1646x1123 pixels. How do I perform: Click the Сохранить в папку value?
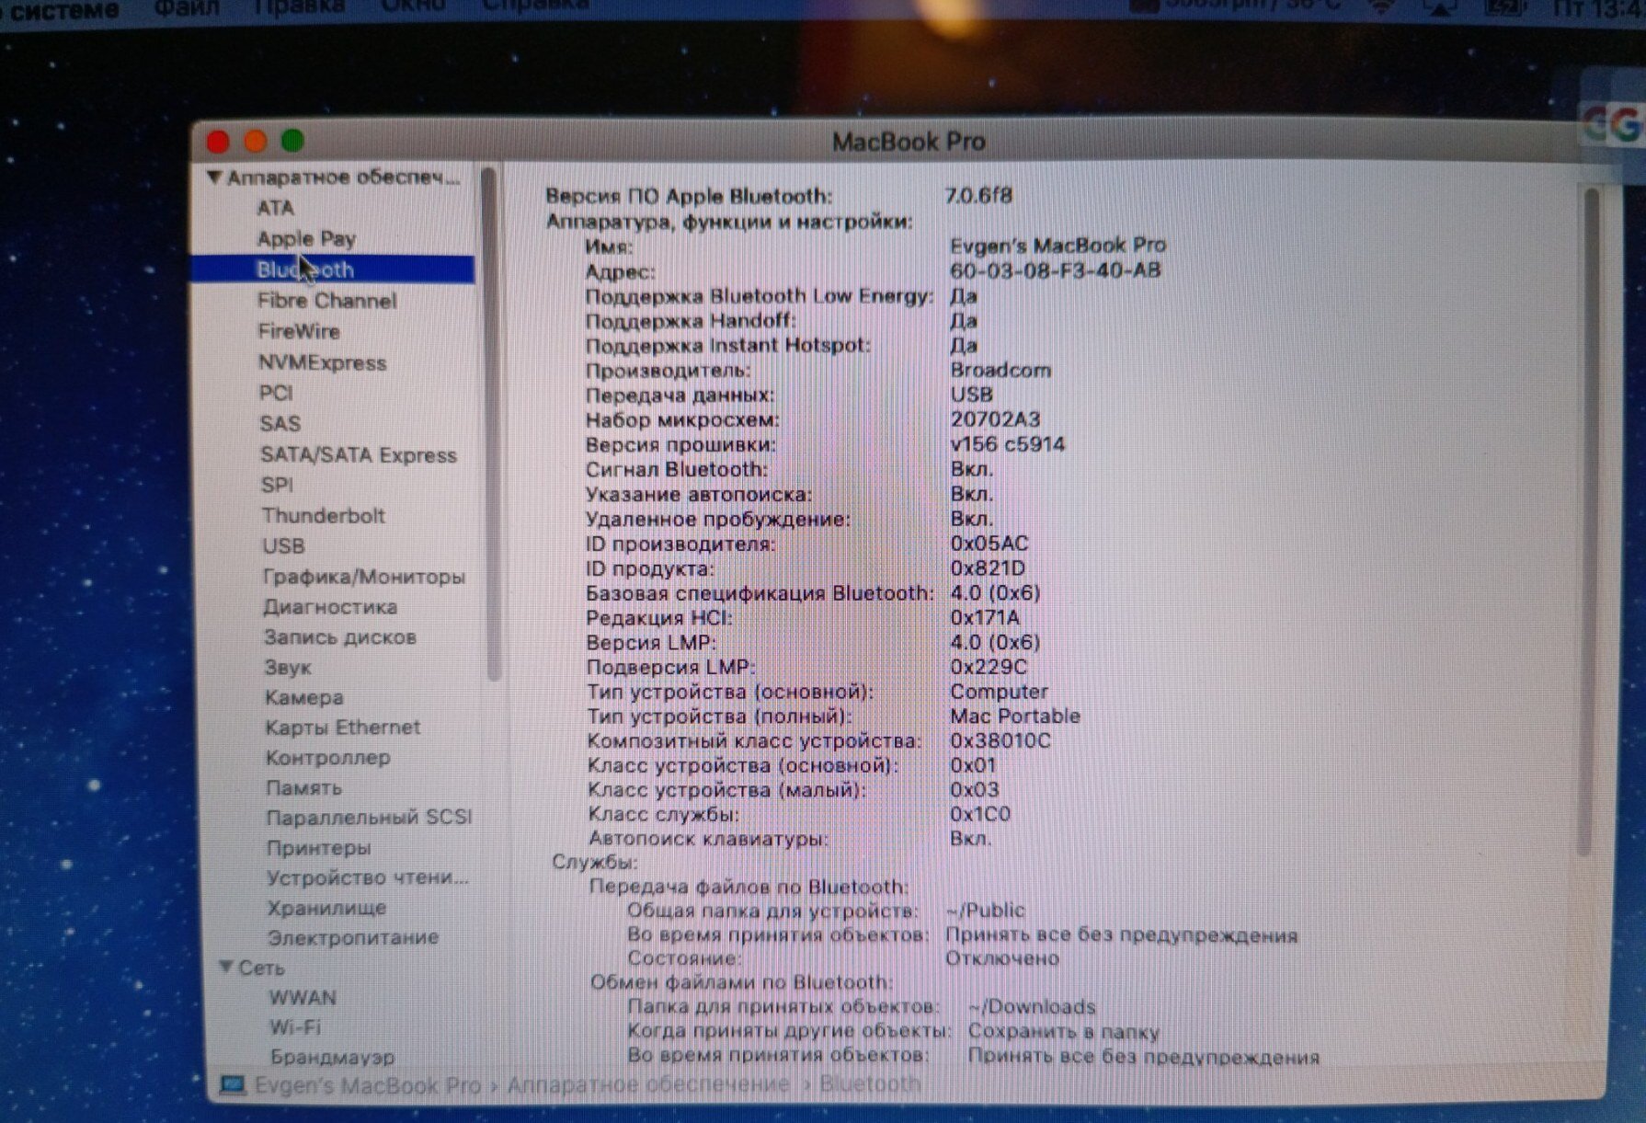click(x=1063, y=1031)
